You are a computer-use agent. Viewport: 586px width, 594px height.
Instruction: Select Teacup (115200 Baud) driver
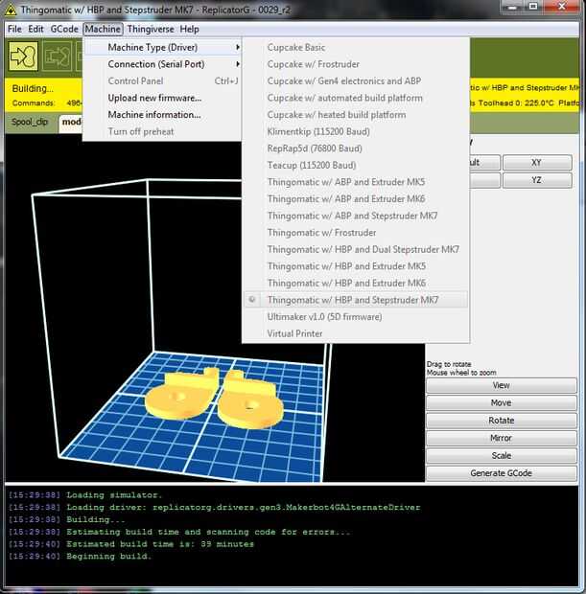(356, 165)
